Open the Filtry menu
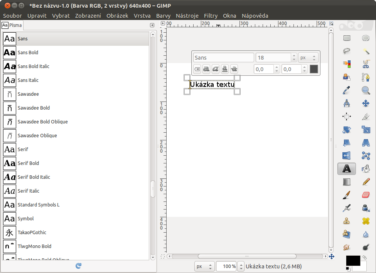376x273 pixels. (x=211, y=16)
